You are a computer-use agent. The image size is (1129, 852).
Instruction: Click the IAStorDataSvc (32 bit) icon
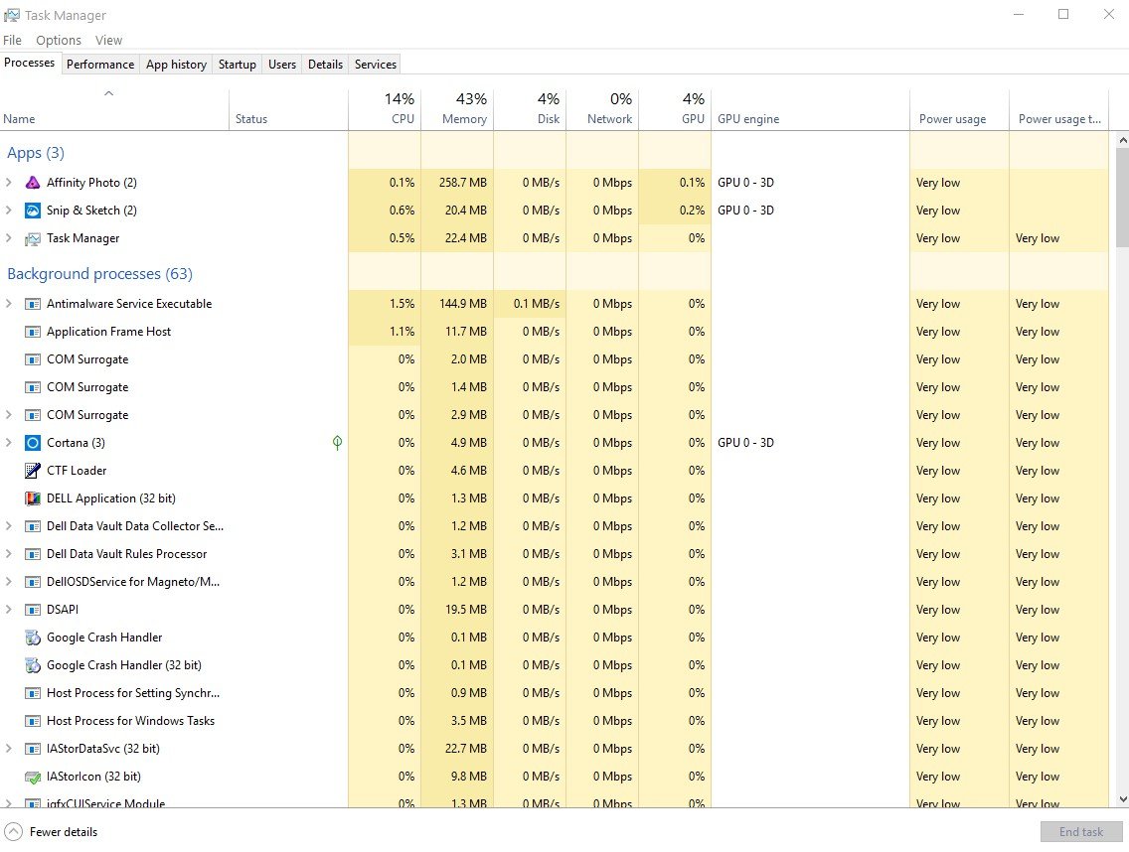33,749
